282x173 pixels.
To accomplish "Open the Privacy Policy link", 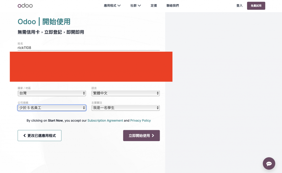I will tap(140, 120).
